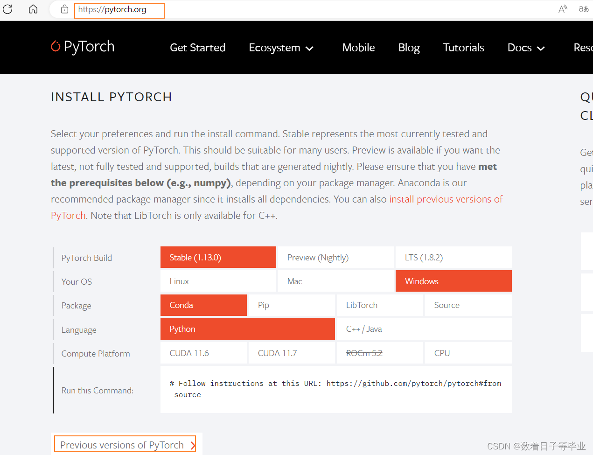Click the Your OS row label
593x455 pixels.
pos(77,282)
